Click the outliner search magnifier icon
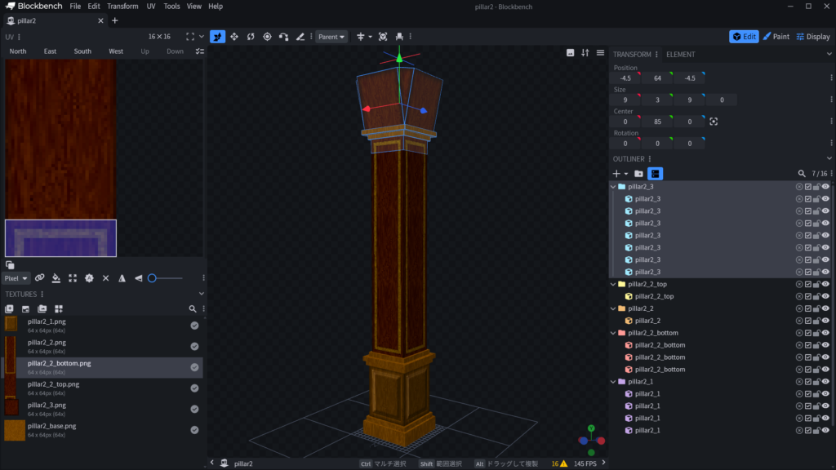This screenshot has width=836, height=470. [x=802, y=174]
